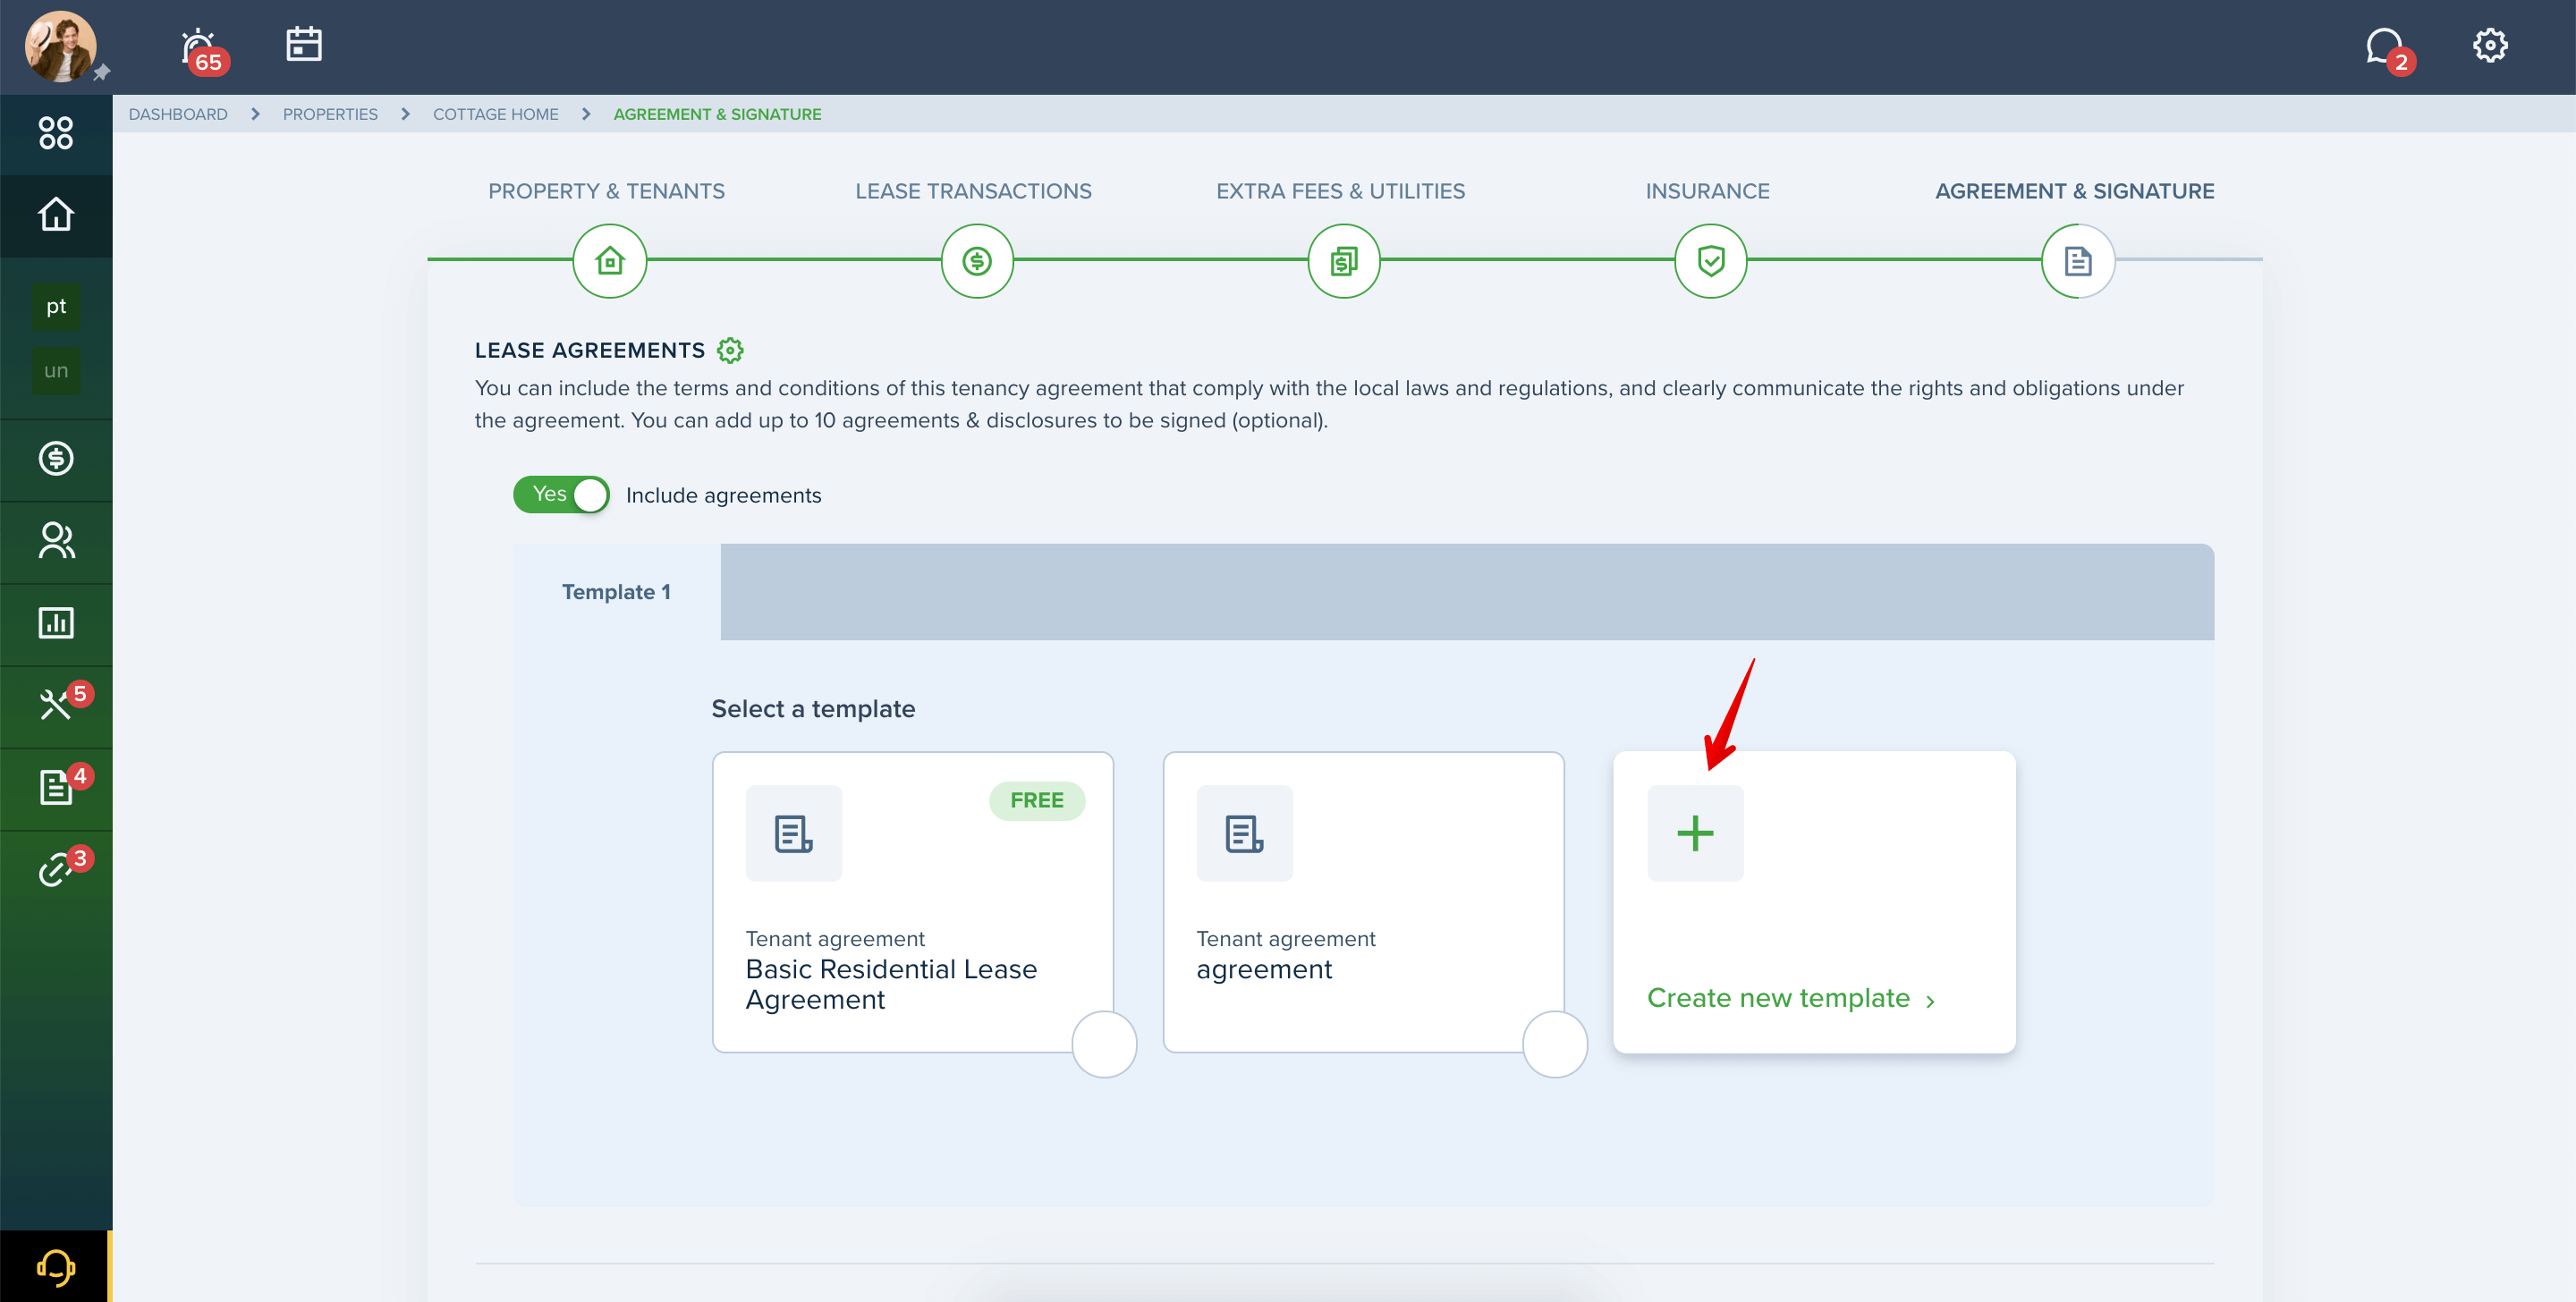The height and width of the screenshot is (1302, 2576).
Task: Switch to the Template 1 tab
Action: coord(616,592)
